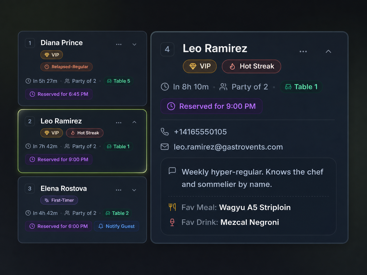Viewport: 367px width, 275px height.
Task: Click the fork and knife Fav Meal icon
Action: [172, 207]
